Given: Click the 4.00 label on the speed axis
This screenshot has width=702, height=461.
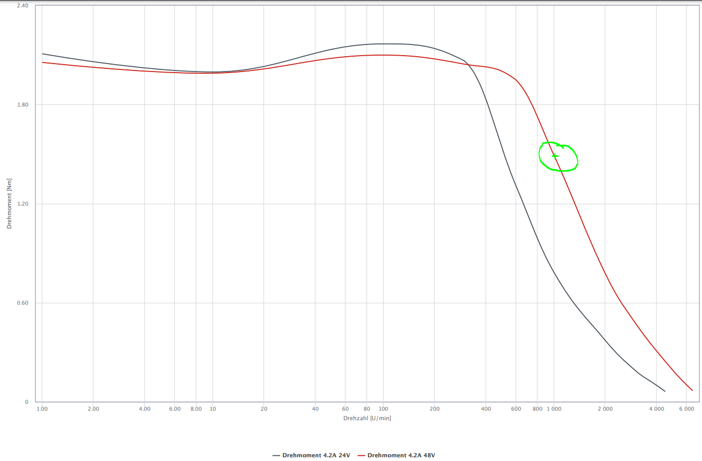Looking at the screenshot, I should (x=145, y=409).
